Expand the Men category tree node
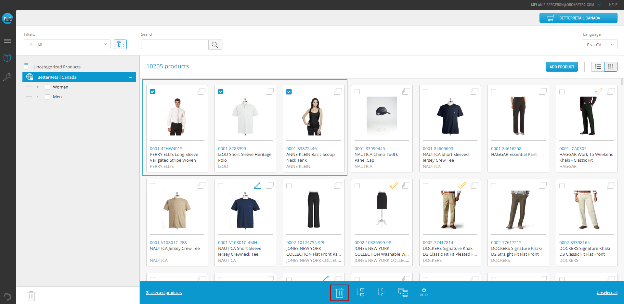This screenshot has width=624, height=304. (x=37, y=97)
